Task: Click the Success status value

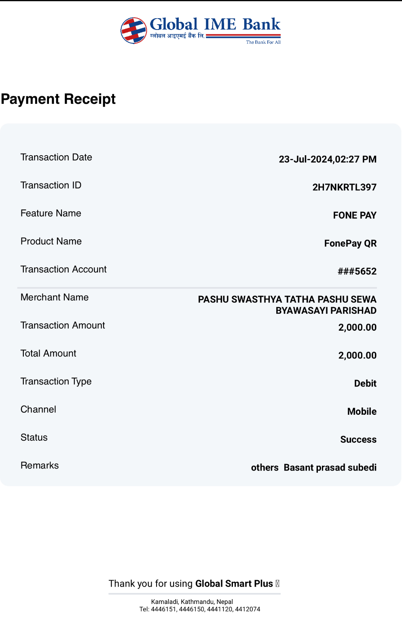Action: [x=358, y=439]
